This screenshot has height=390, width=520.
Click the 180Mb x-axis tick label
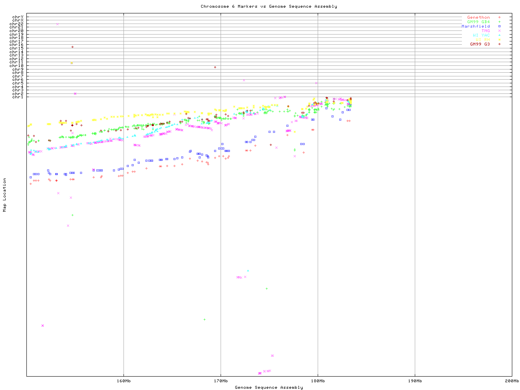318,381
